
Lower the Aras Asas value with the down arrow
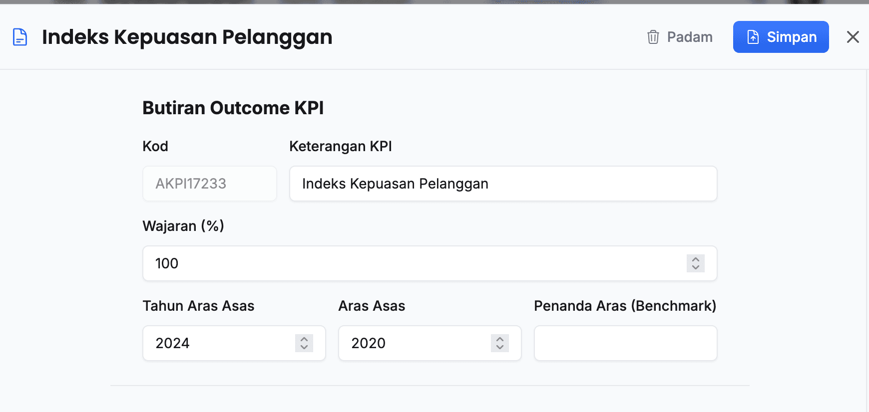point(500,347)
